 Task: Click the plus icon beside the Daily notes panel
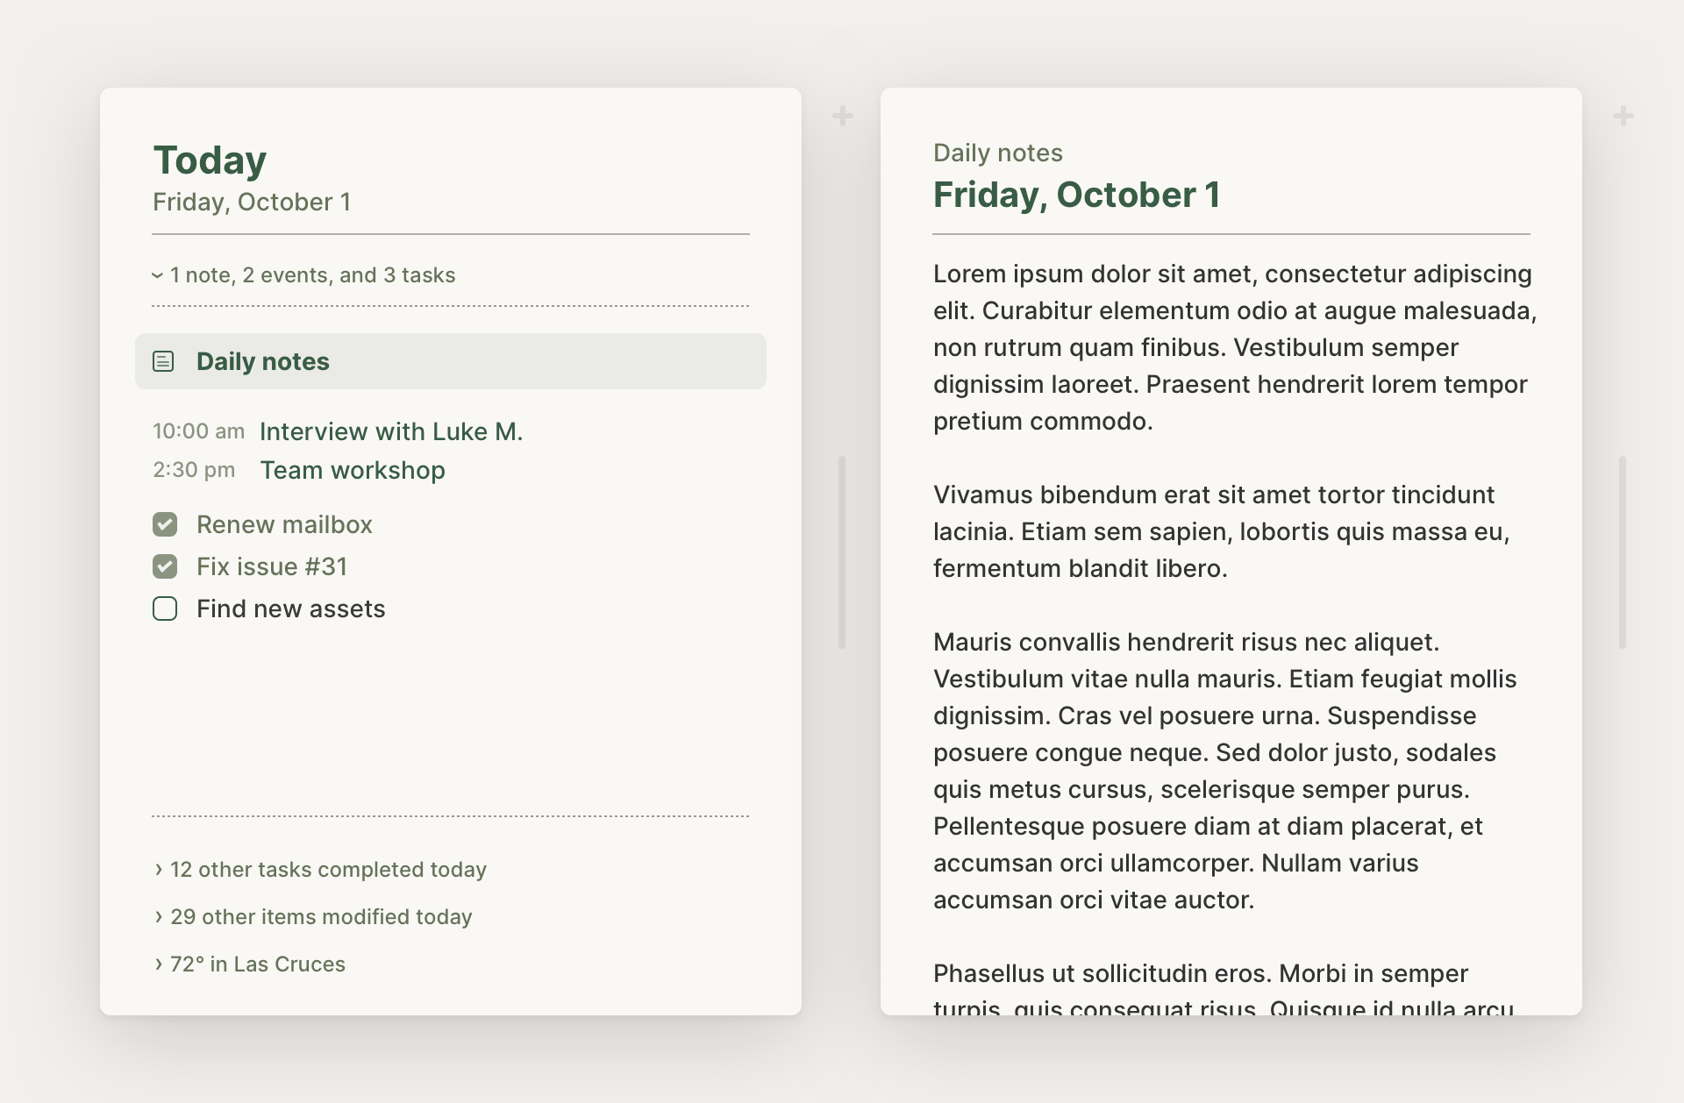[1623, 116]
